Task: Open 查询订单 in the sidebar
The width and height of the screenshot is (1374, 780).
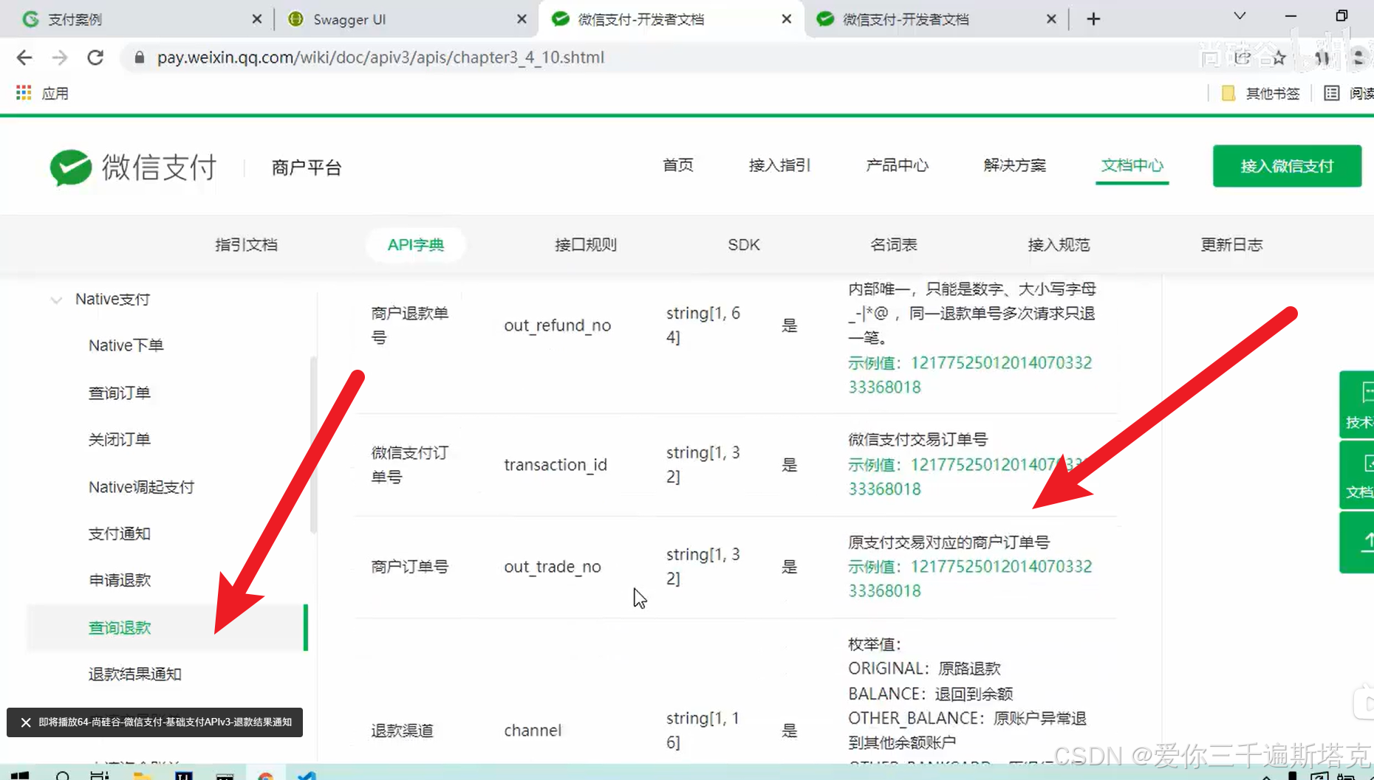Action: point(120,393)
